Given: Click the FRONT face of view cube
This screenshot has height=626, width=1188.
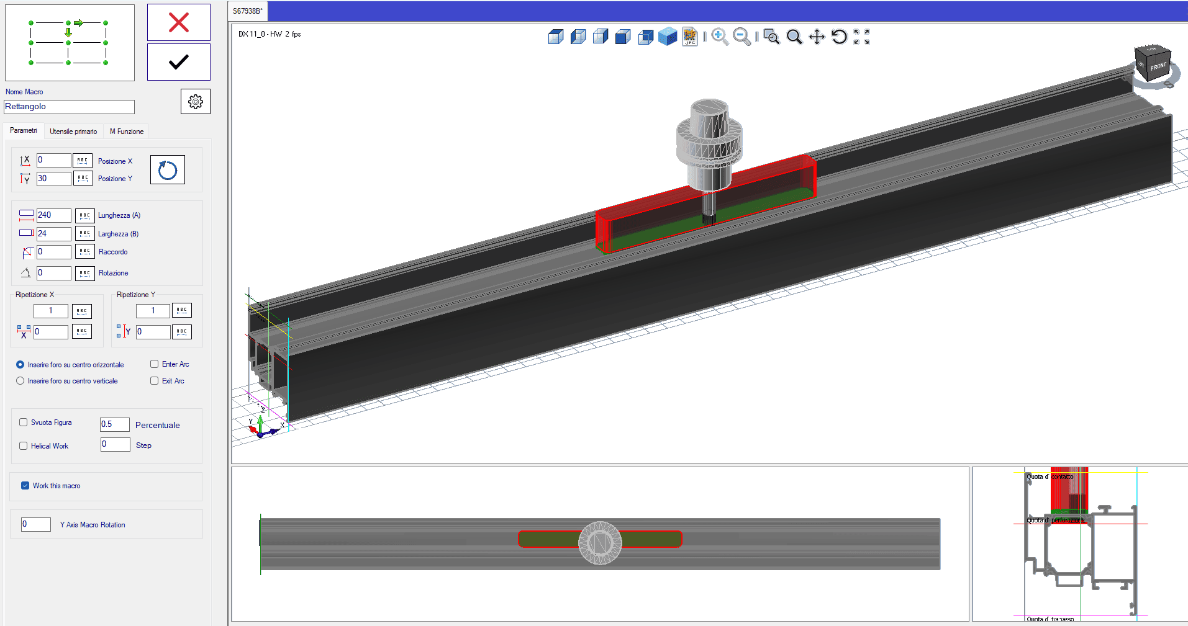Looking at the screenshot, I should [x=1158, y=66].
